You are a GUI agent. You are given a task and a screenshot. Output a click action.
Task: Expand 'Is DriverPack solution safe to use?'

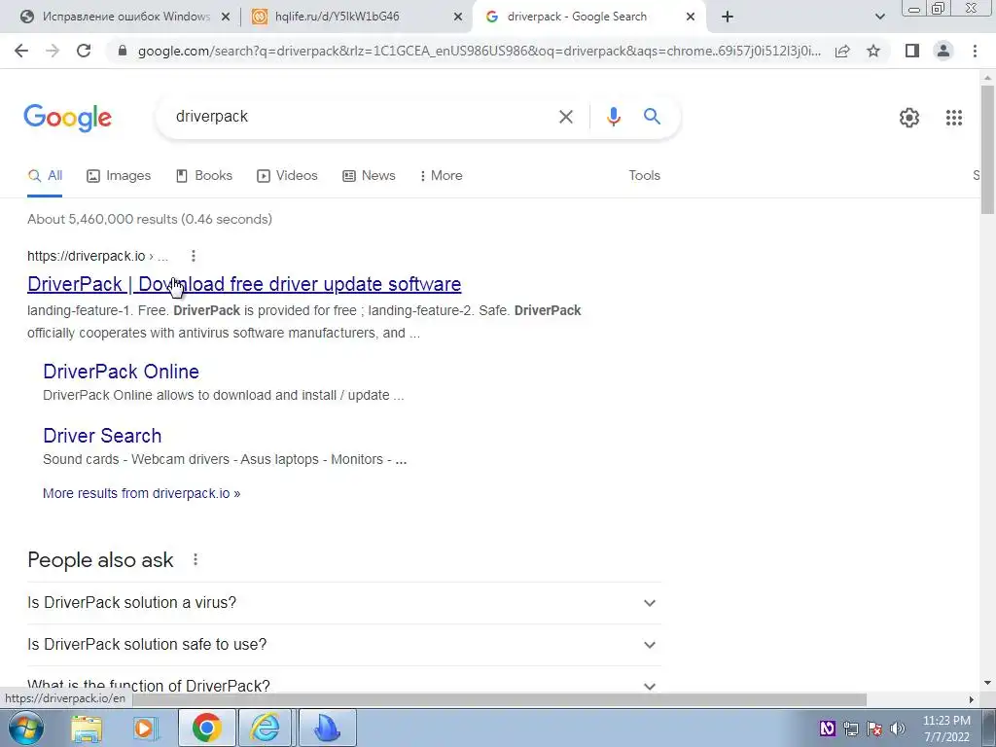pyautogui.click(x=343, y=645)
